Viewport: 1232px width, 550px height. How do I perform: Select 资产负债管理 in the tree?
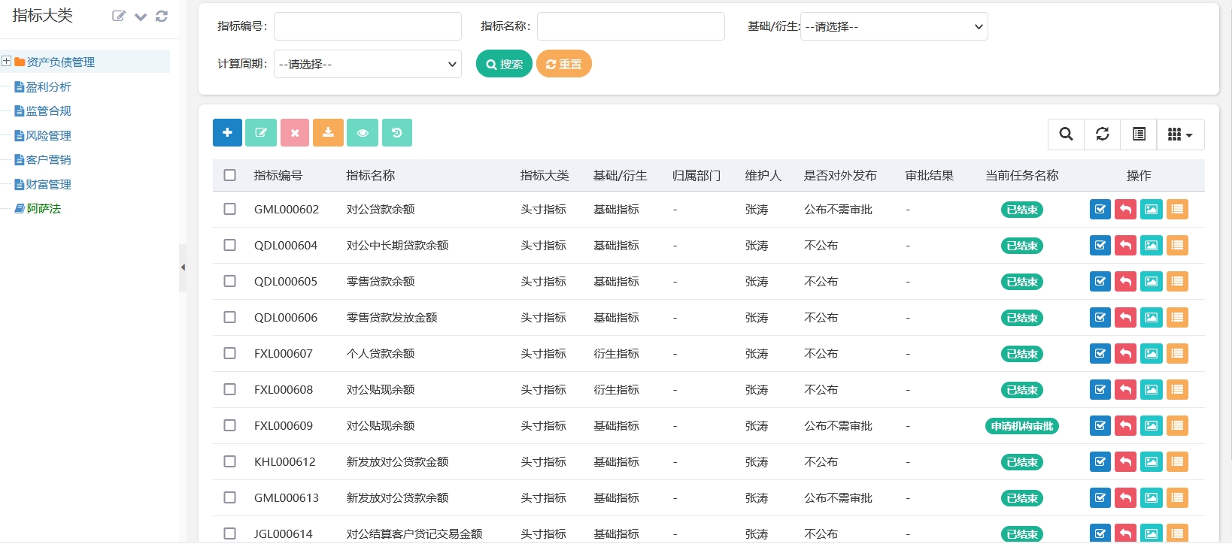pyautogui.click(x=61, y=62)
